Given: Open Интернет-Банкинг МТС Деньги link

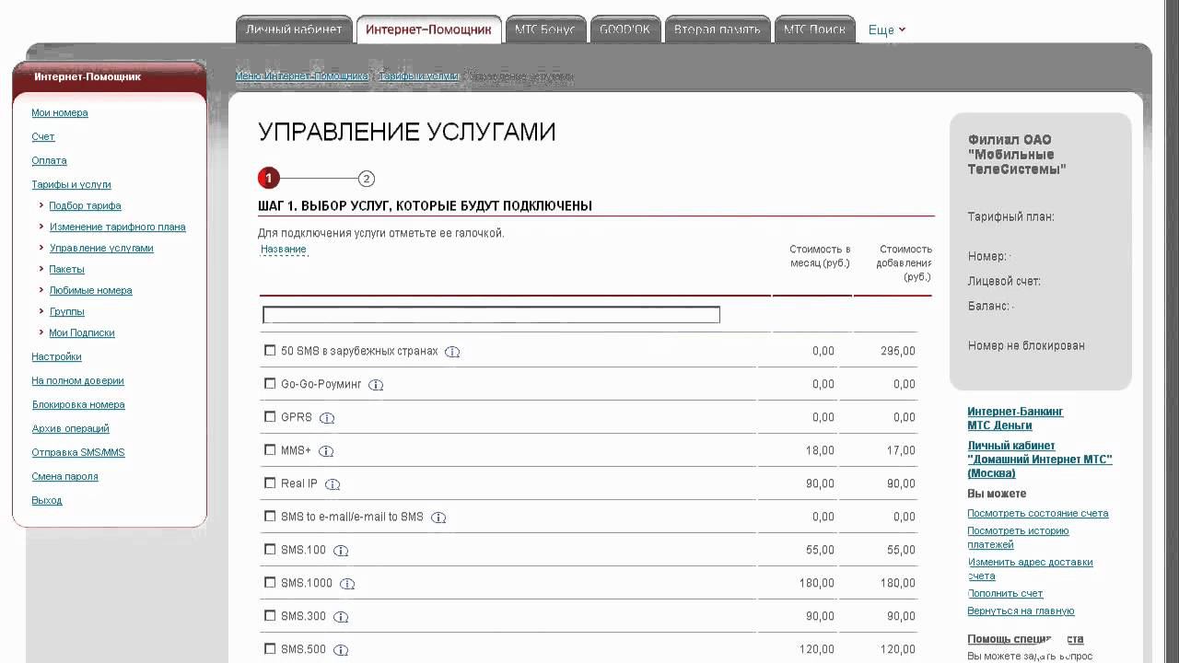Looking at the screenshot, I should [x=1015, y=418].
